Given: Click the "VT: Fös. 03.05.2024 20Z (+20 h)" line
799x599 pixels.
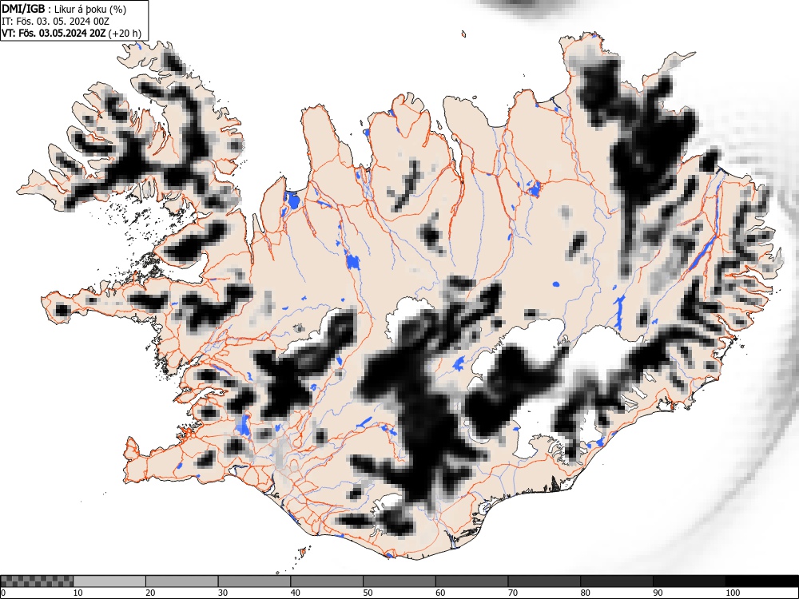Looking at the screenshot, I should [x=71, y=34].
